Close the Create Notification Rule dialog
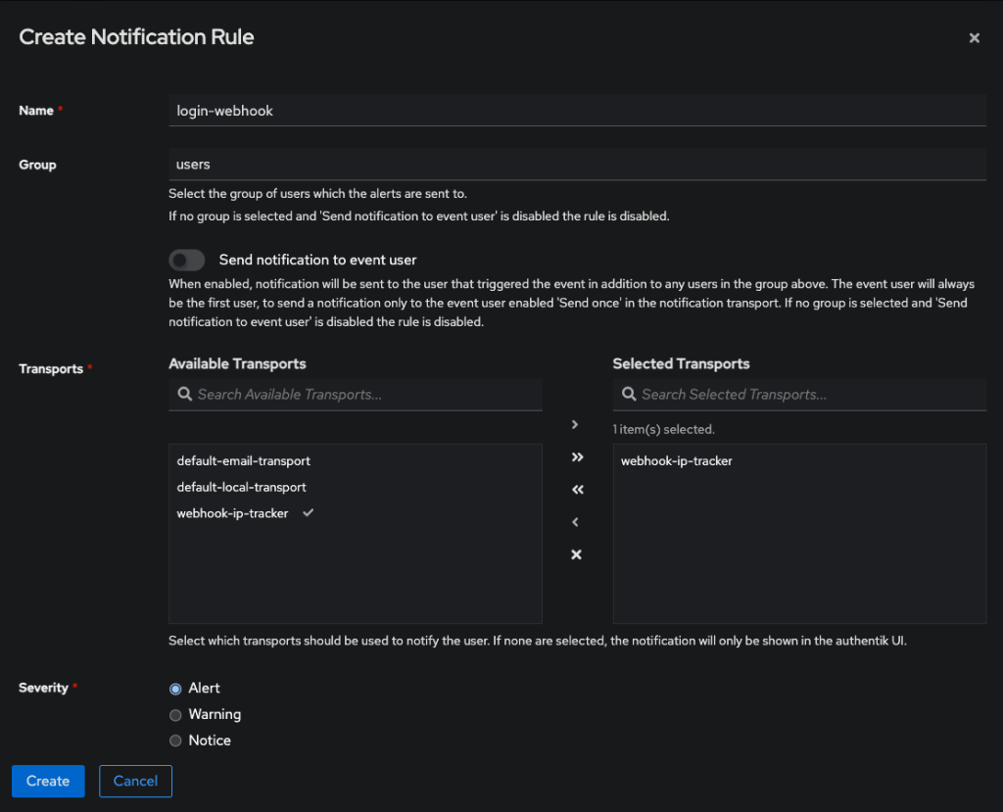 (974, 38)
